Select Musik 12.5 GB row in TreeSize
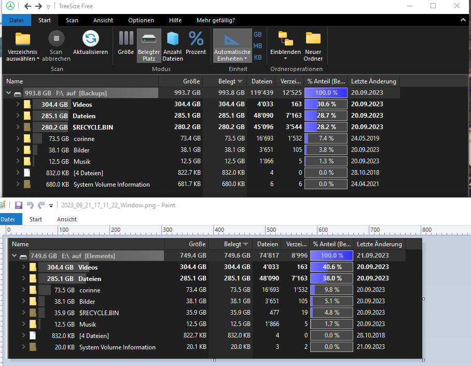Screen dimensions: 471x366 tap(201, 161)
